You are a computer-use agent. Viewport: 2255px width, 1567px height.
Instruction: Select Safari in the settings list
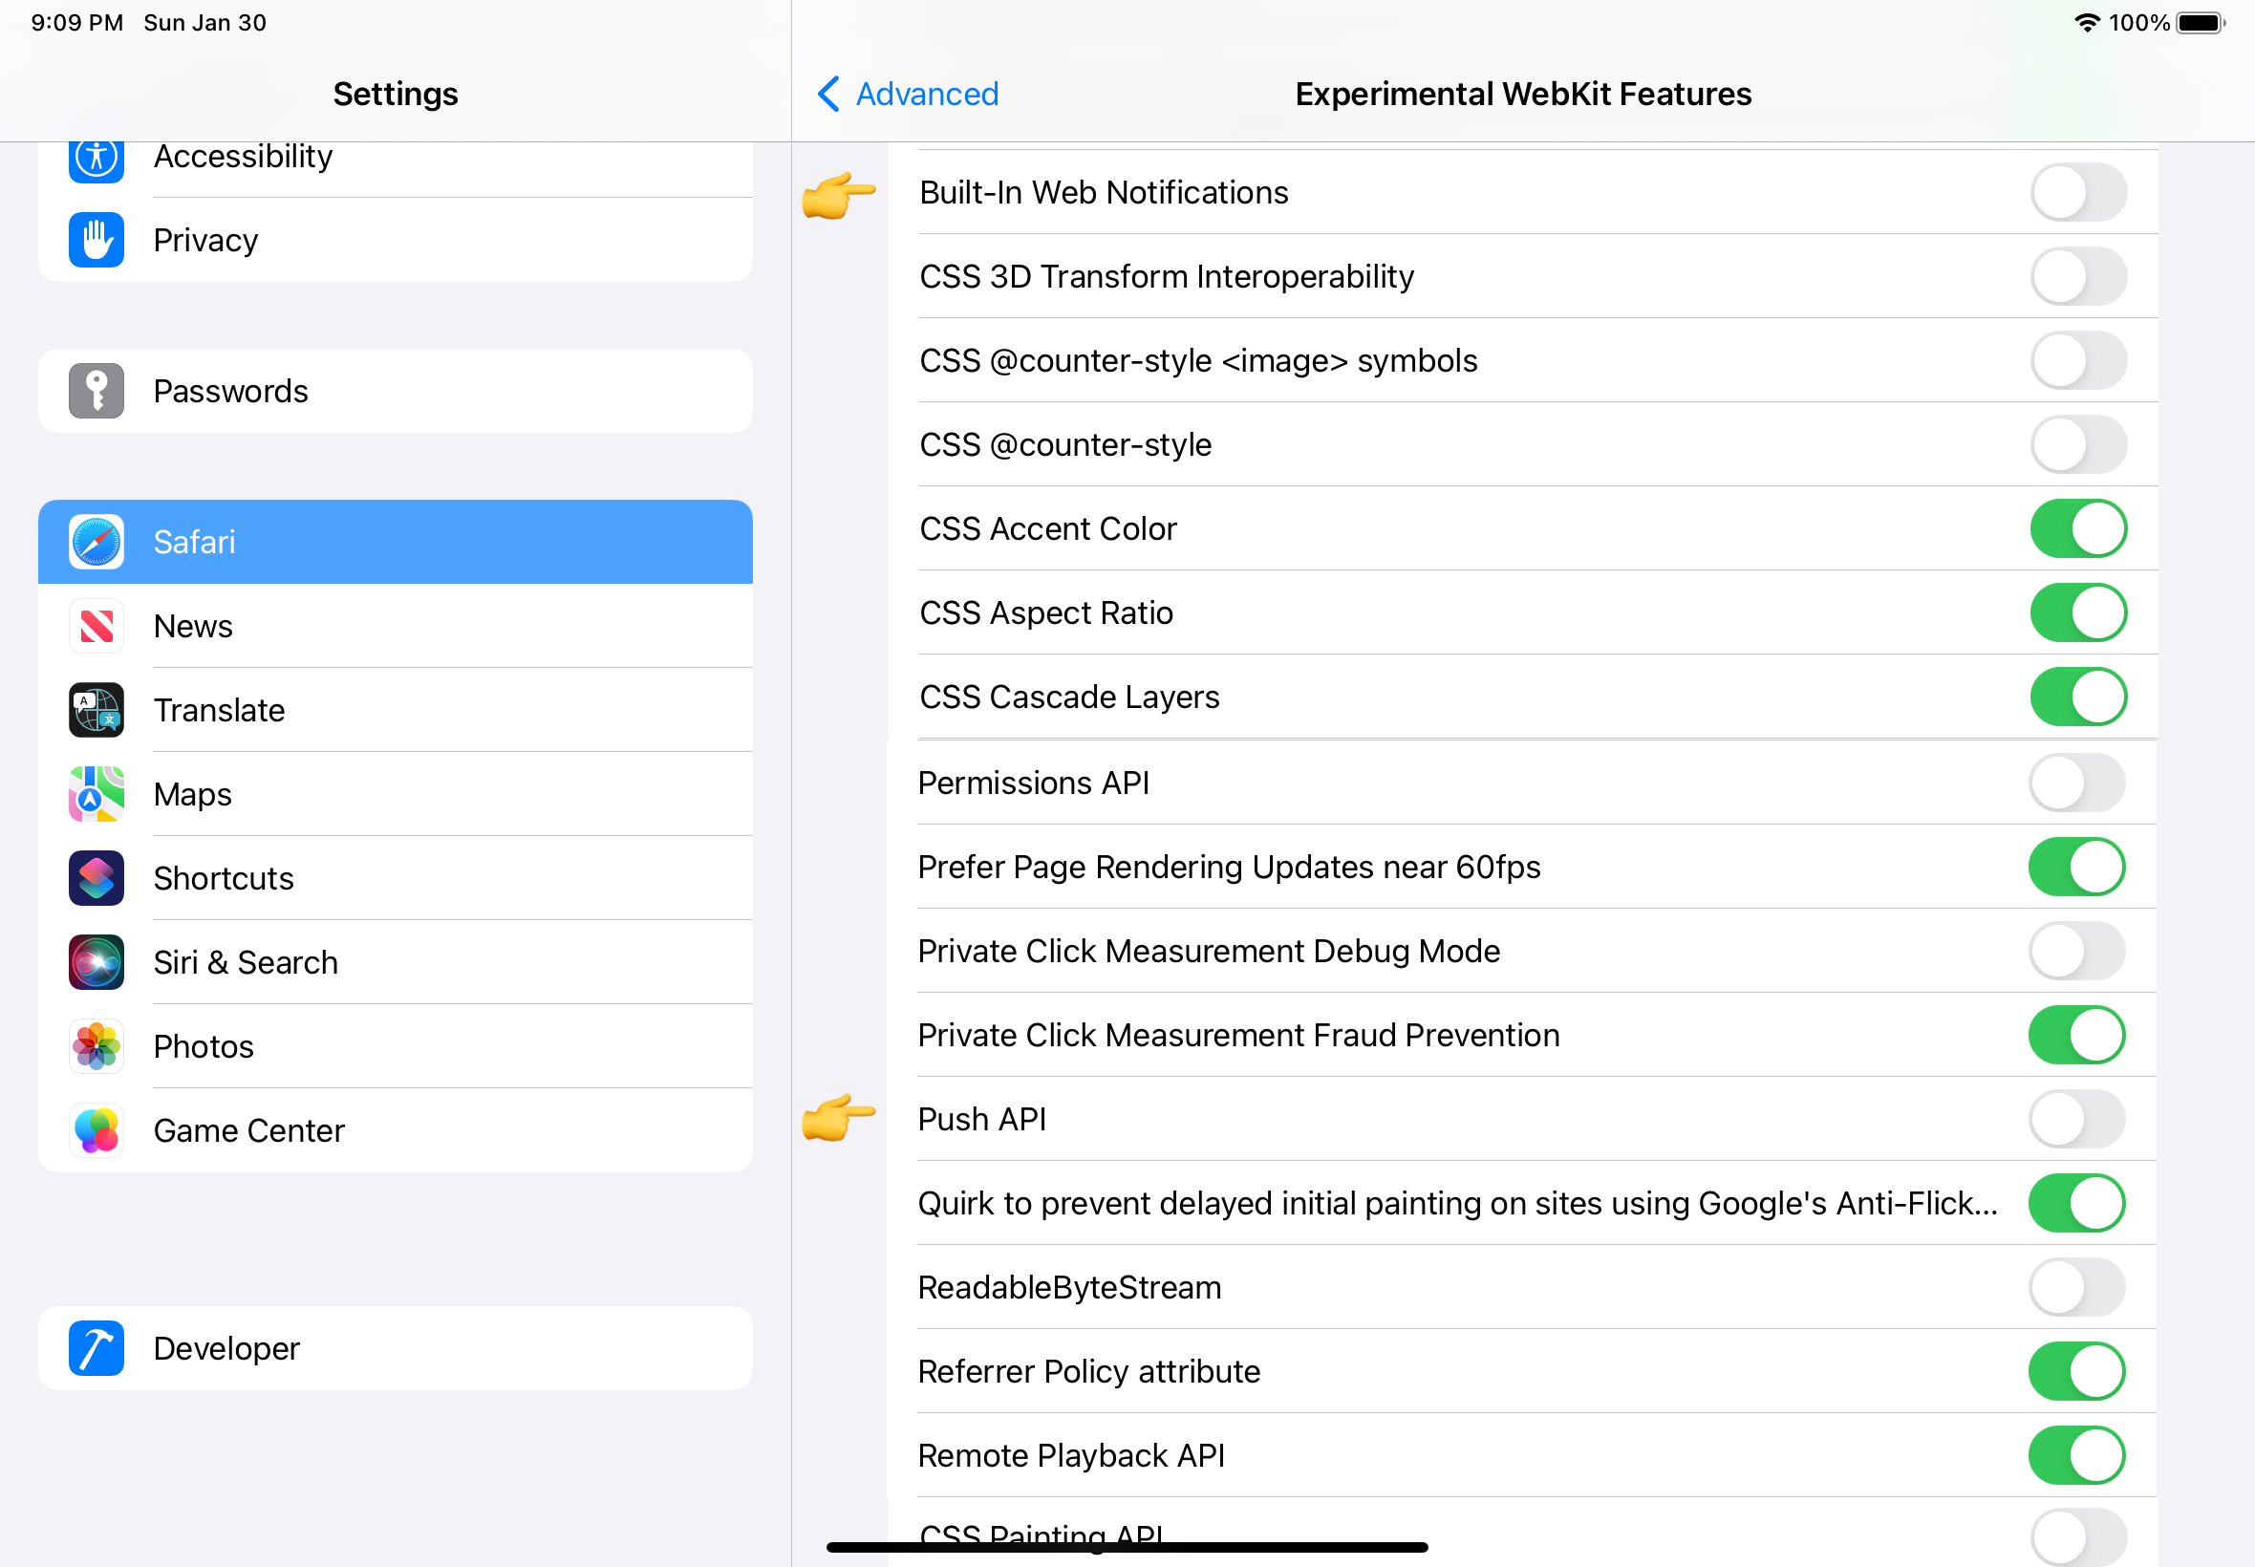point(394,541)
